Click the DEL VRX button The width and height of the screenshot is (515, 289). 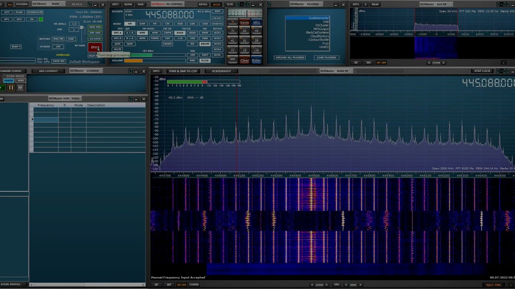tap(95, 33)
